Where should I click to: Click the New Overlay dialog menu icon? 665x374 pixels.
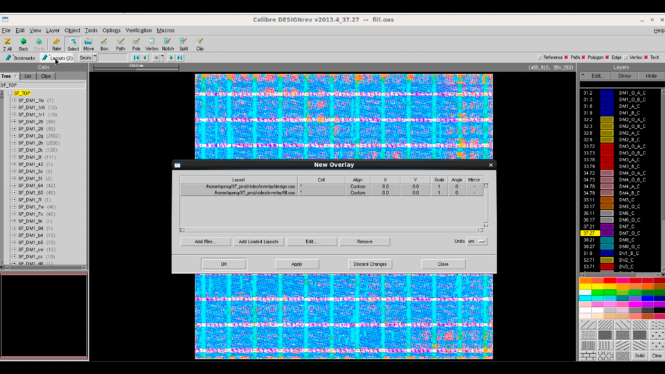177,165
